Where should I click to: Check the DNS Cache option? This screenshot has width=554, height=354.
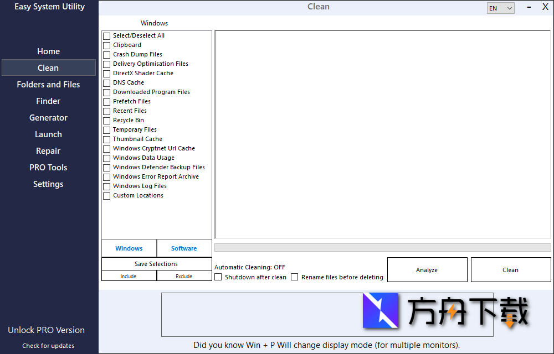tap(106, 82)
